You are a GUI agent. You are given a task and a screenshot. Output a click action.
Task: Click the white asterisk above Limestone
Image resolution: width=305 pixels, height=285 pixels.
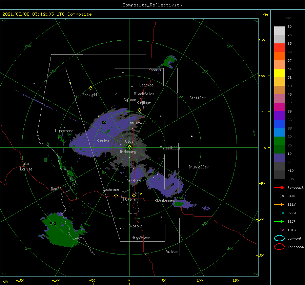click(x=64, y=128)
